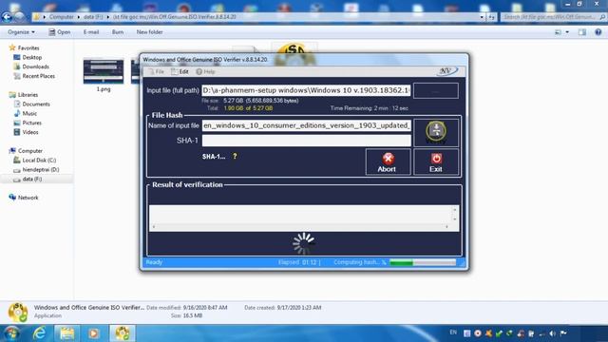The image size is (608, 342).
Task: Click the result box horizontal scrollbar
Action: pos(300,227)
